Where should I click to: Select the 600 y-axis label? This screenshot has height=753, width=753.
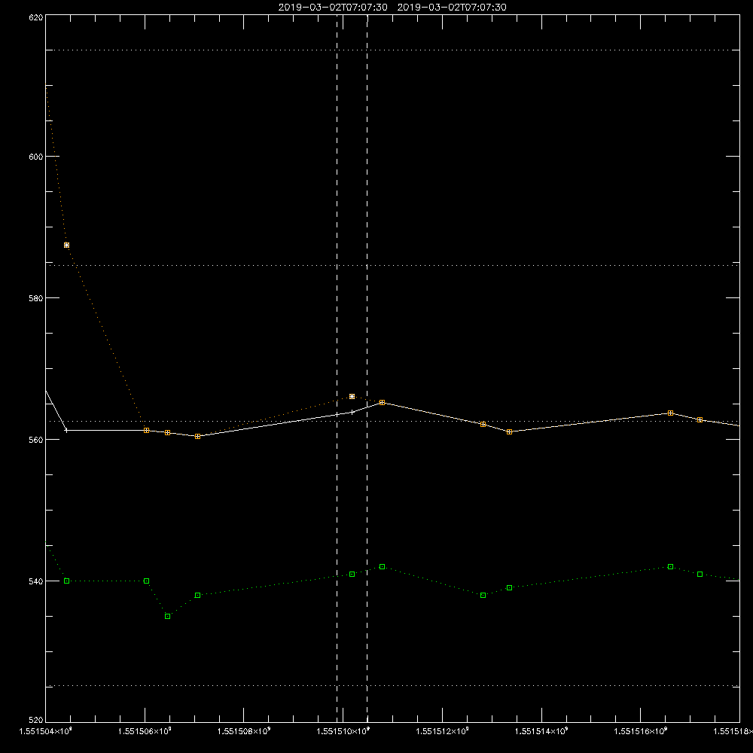pyautogui.click(x=36, y=157)
